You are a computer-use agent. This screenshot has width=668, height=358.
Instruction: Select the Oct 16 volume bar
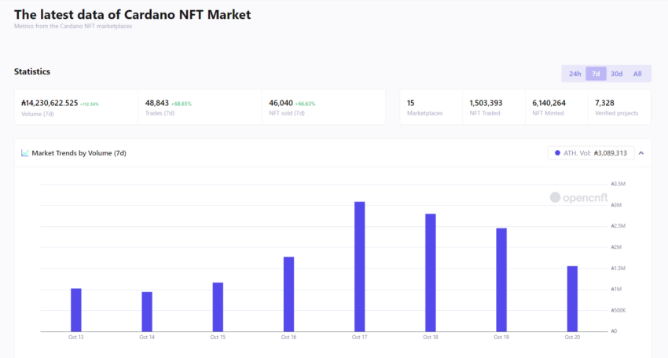(x=289, y=294)
